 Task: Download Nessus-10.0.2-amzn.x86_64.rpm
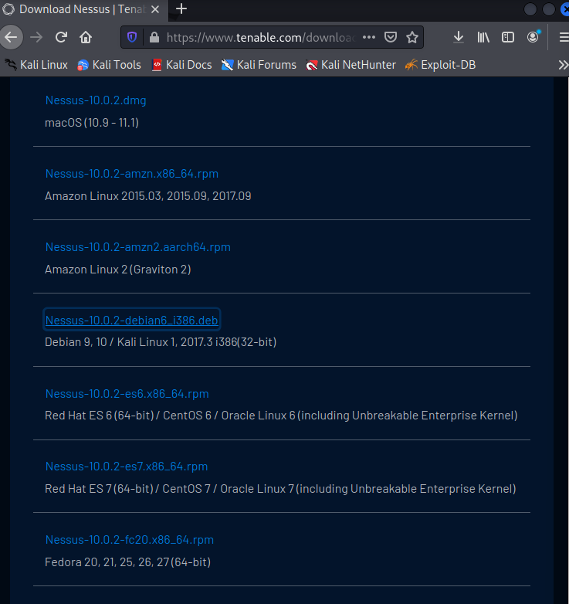point(132,174)
